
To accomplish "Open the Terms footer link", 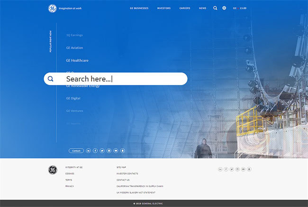I will click(69, 180).
